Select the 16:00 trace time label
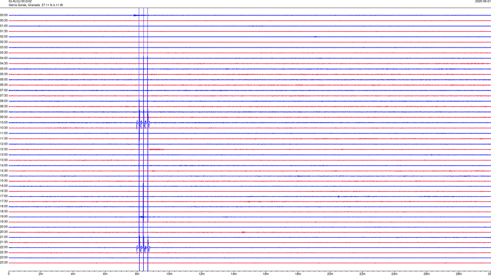 4,186
